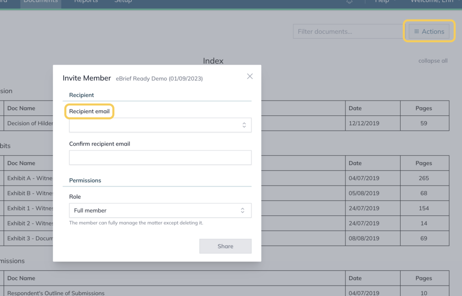
Task: Click the Actions grid icon
Action: point(416,32)
